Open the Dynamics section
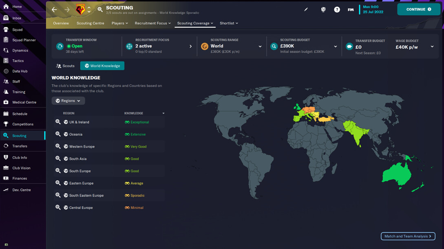 pyautogui.click(x=20, y=50)
